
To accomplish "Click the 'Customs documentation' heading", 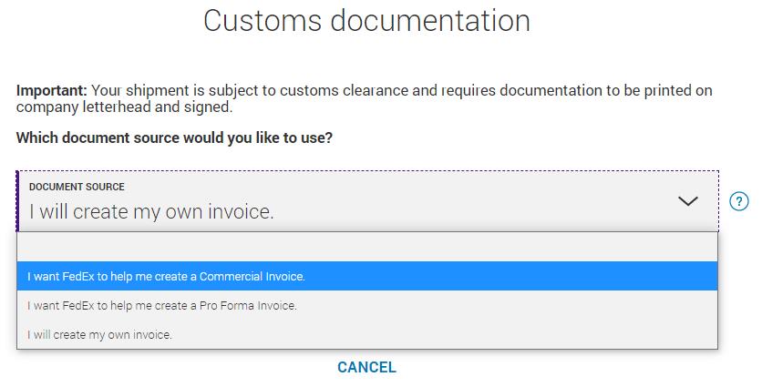I will (367, 21).
